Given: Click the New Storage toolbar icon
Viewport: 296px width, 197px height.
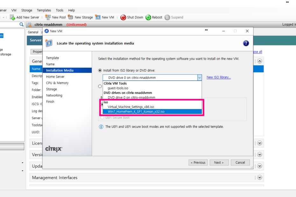Looking at the screenshot, I should (x=70, y=17).
